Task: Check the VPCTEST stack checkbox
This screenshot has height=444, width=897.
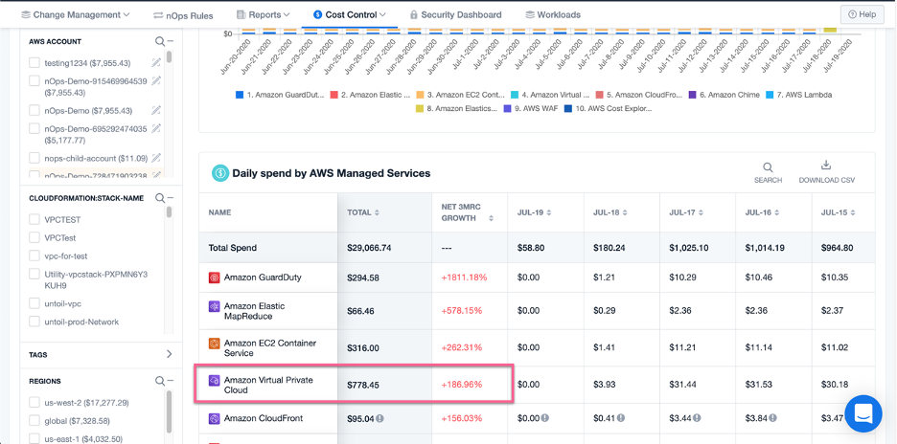Action: pyautogui.click(x=34, y=219)
